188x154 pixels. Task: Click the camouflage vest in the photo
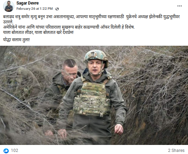(92, 99)
